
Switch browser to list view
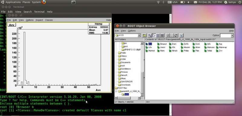point(158,36)
